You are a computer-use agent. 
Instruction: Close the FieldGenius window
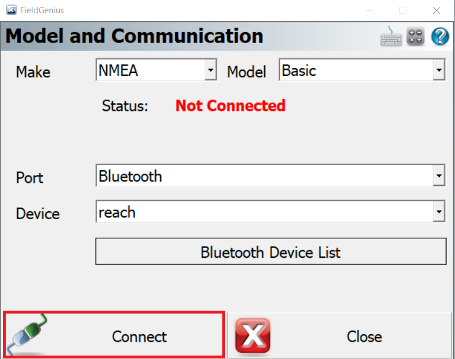pos(437,10)
